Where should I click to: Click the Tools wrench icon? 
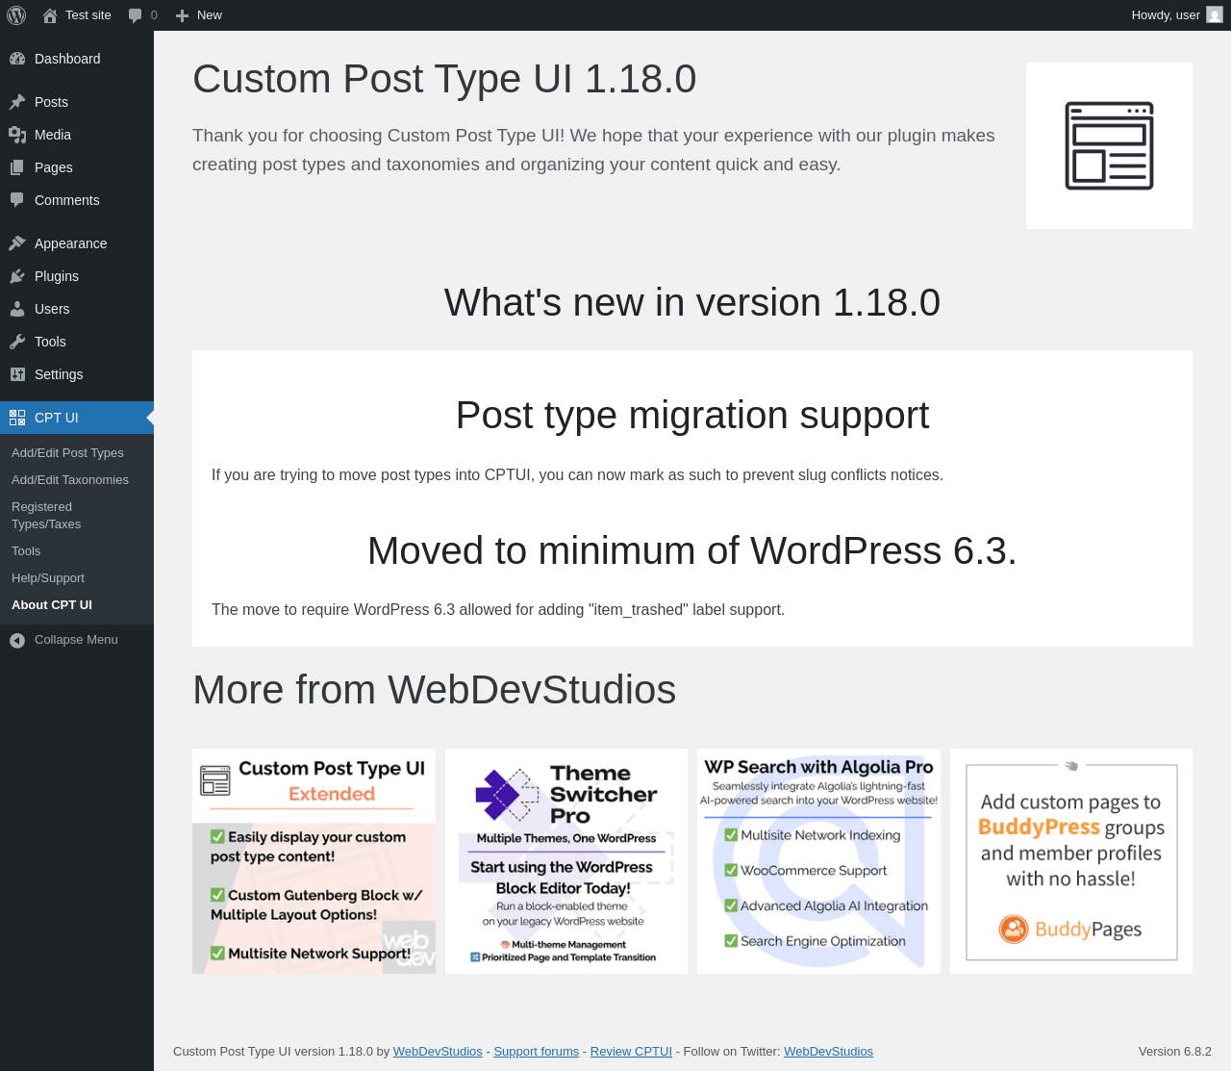tap(17, 342)
